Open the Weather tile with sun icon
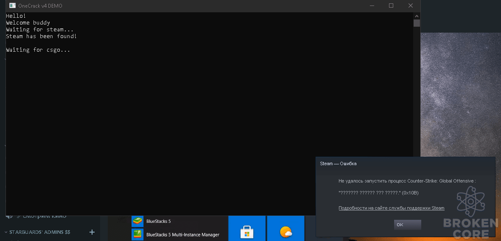 point(285,229)
